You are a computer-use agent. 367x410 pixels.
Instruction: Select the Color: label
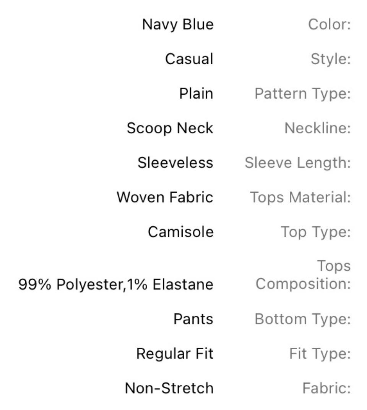pos(329,25)
